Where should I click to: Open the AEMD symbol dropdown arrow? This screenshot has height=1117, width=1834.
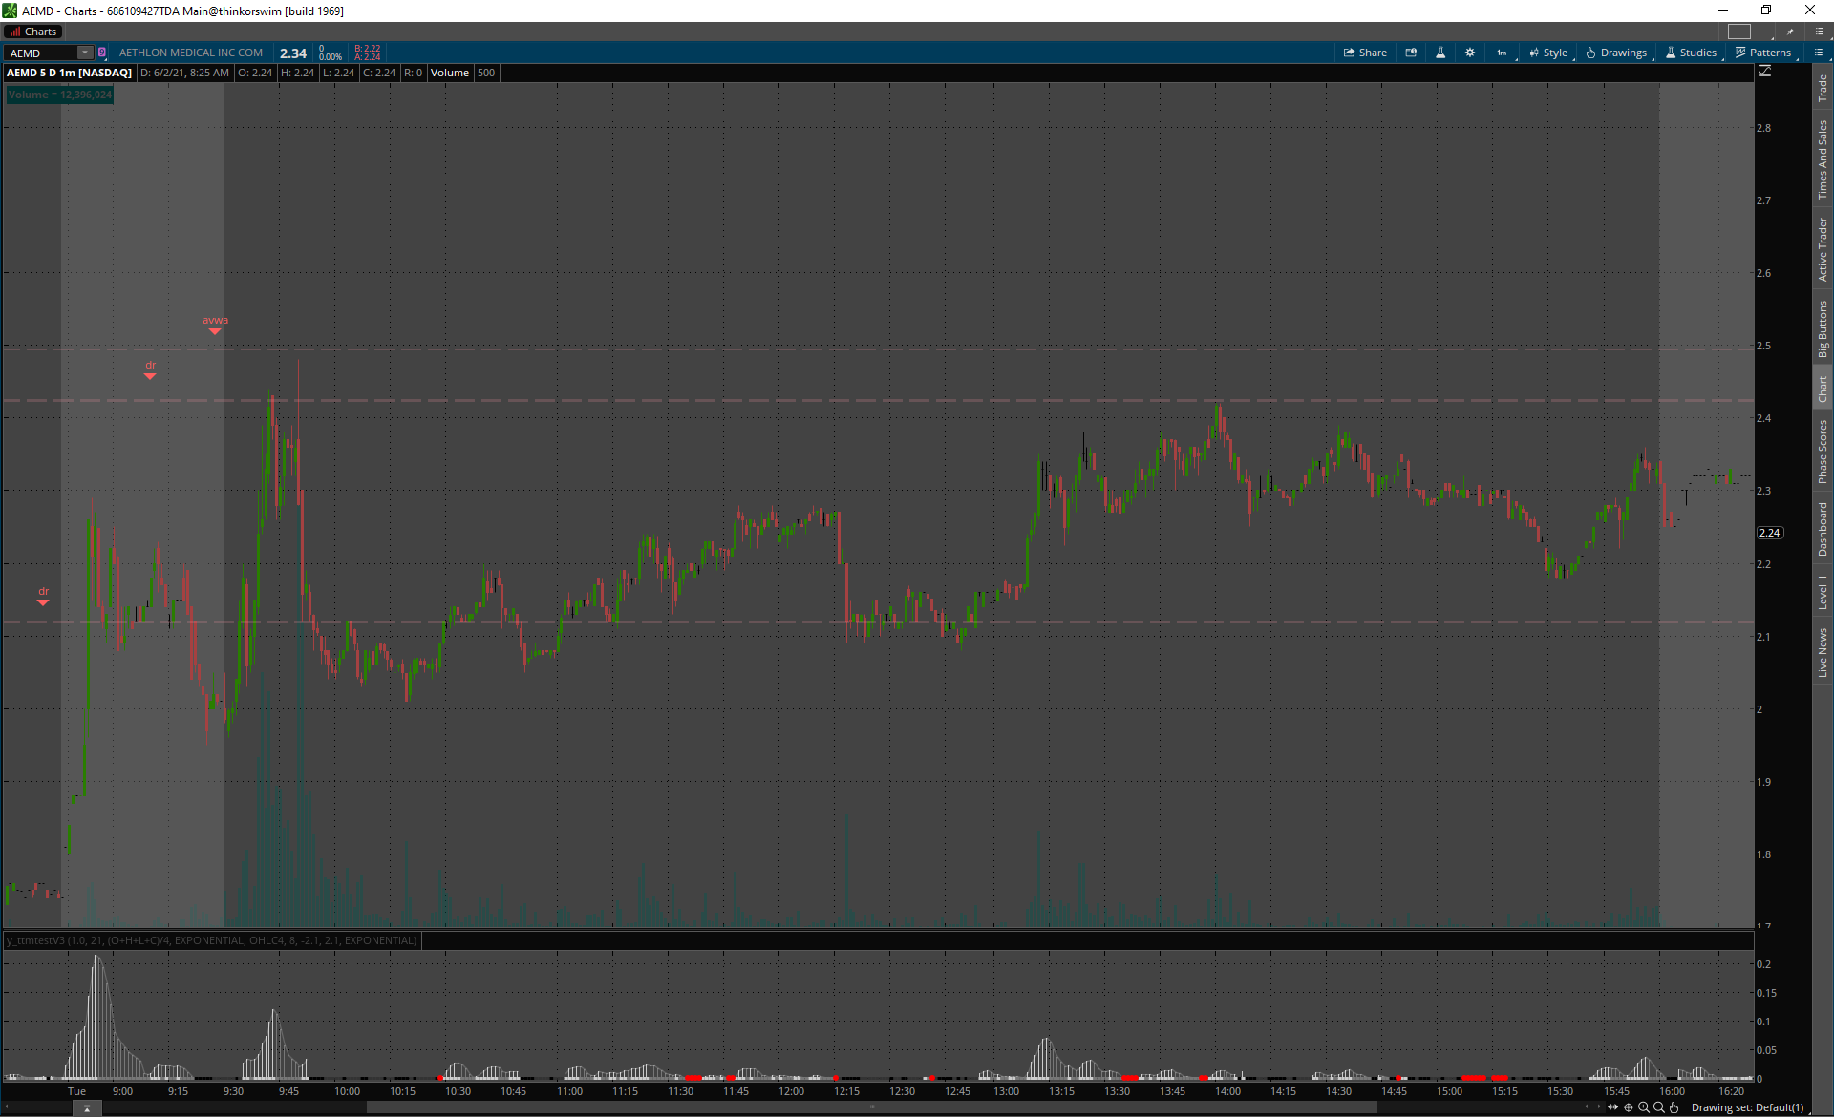point(85,53)
